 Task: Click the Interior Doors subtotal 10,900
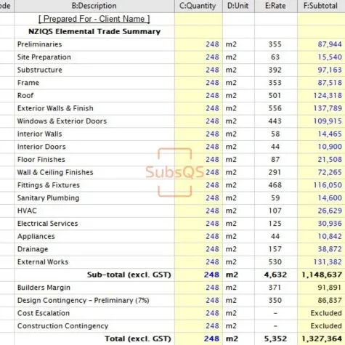tap(330, 147)
